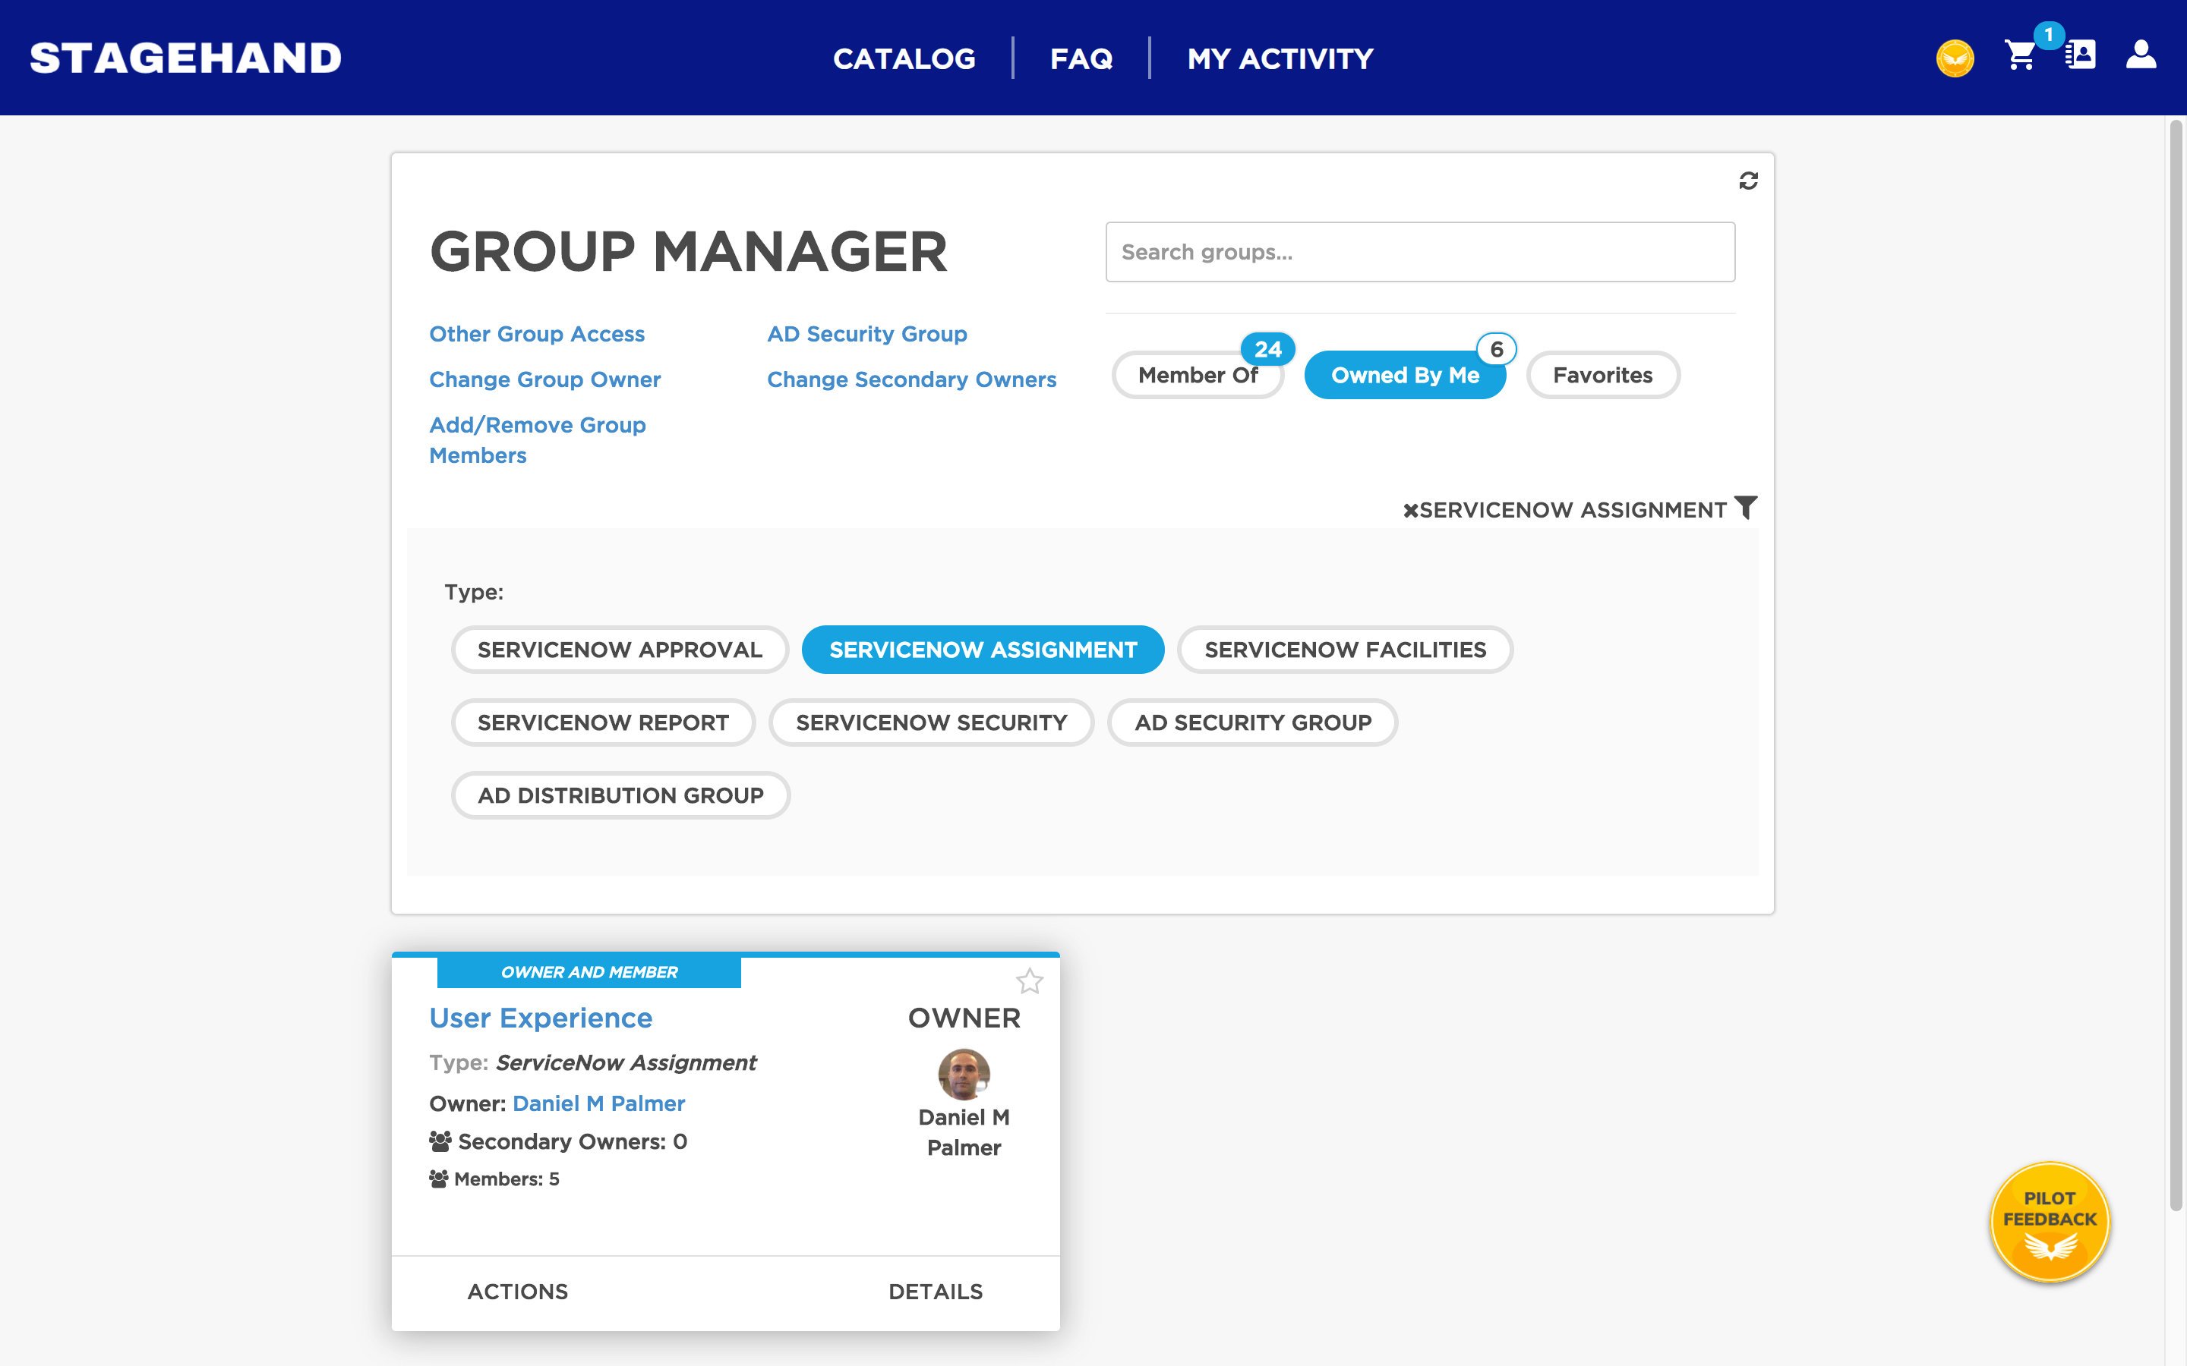Open the contacts directory icon
2187x1366 pixels.
point(2081,54)
